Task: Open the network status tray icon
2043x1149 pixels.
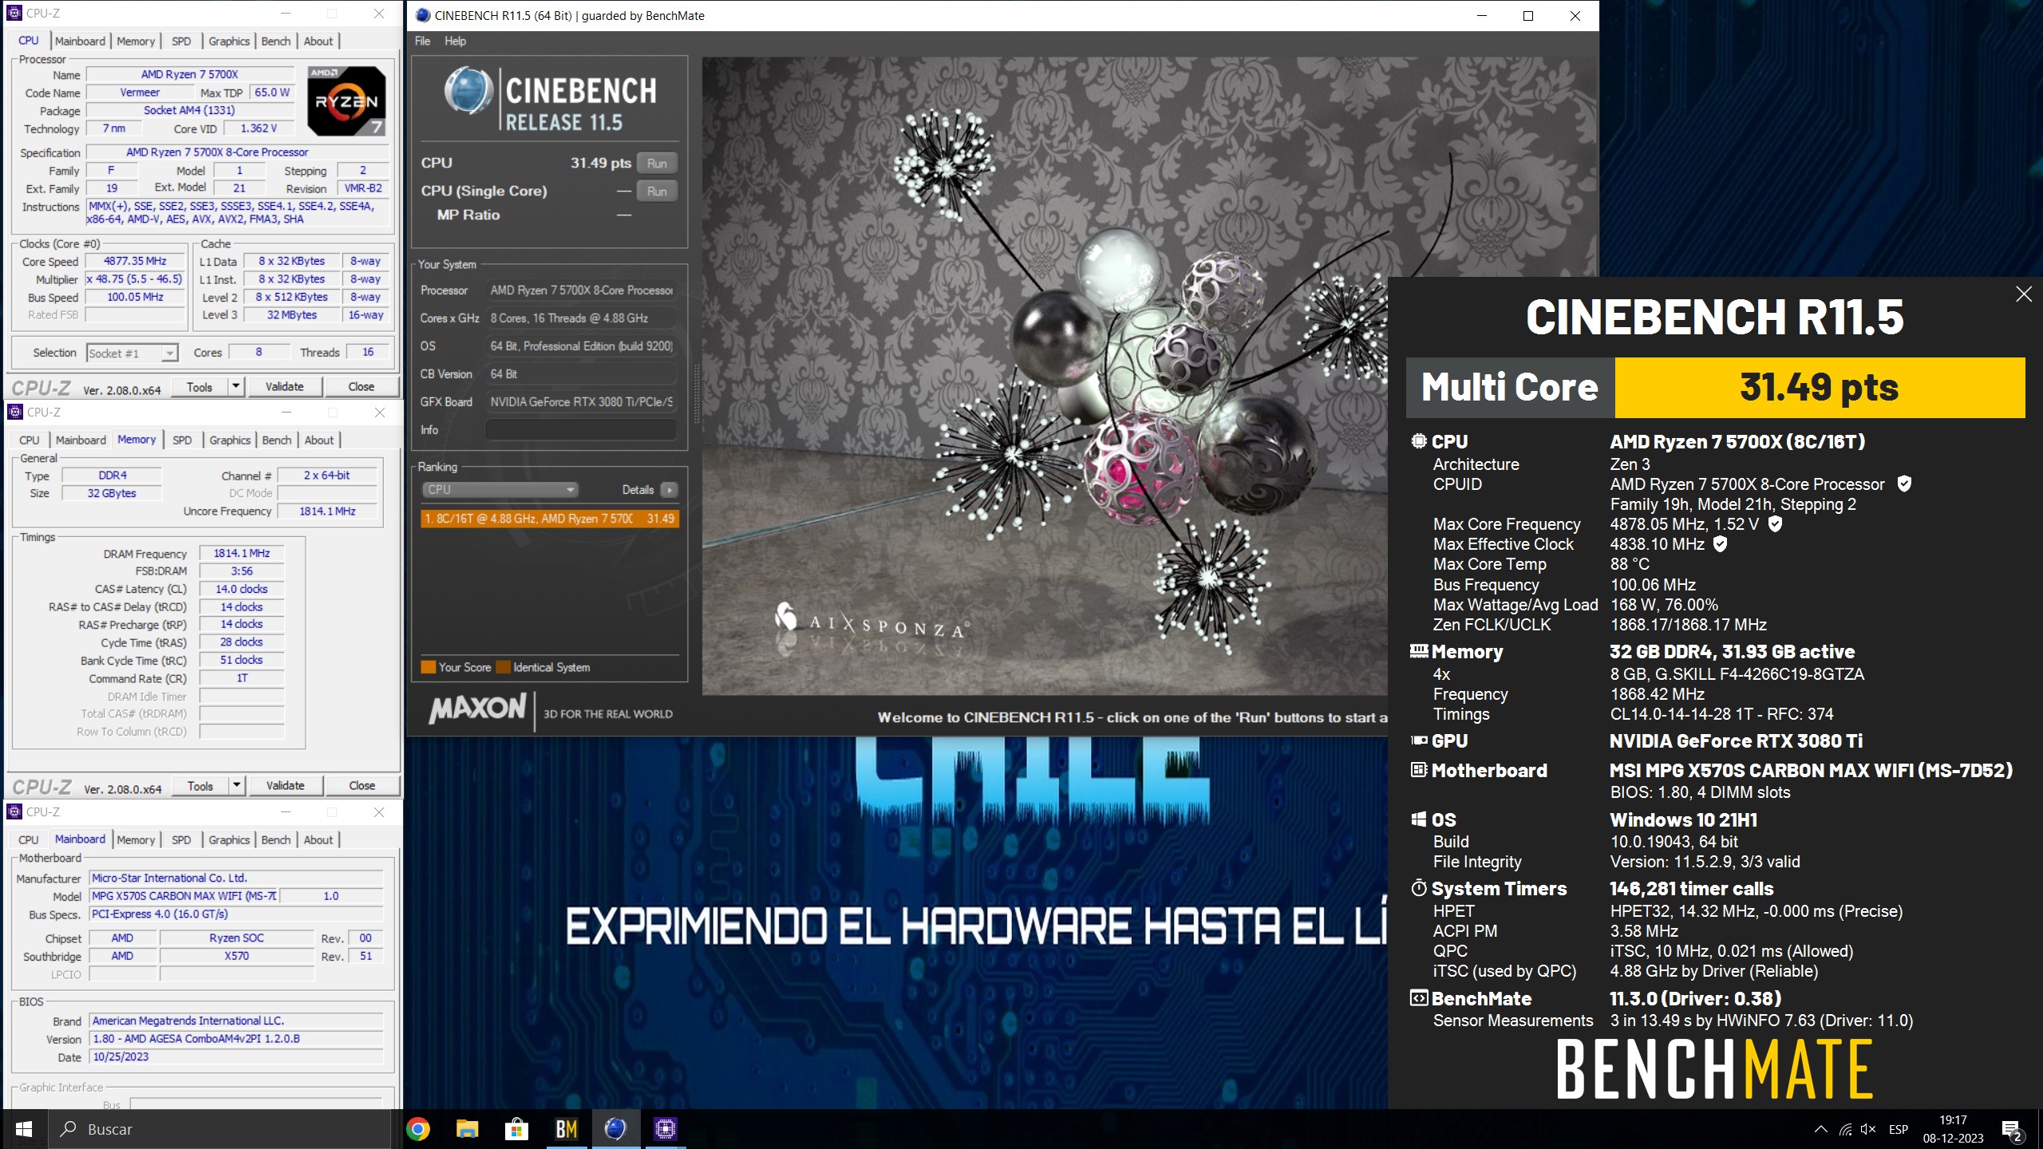Action: tap(1845, 1129)
